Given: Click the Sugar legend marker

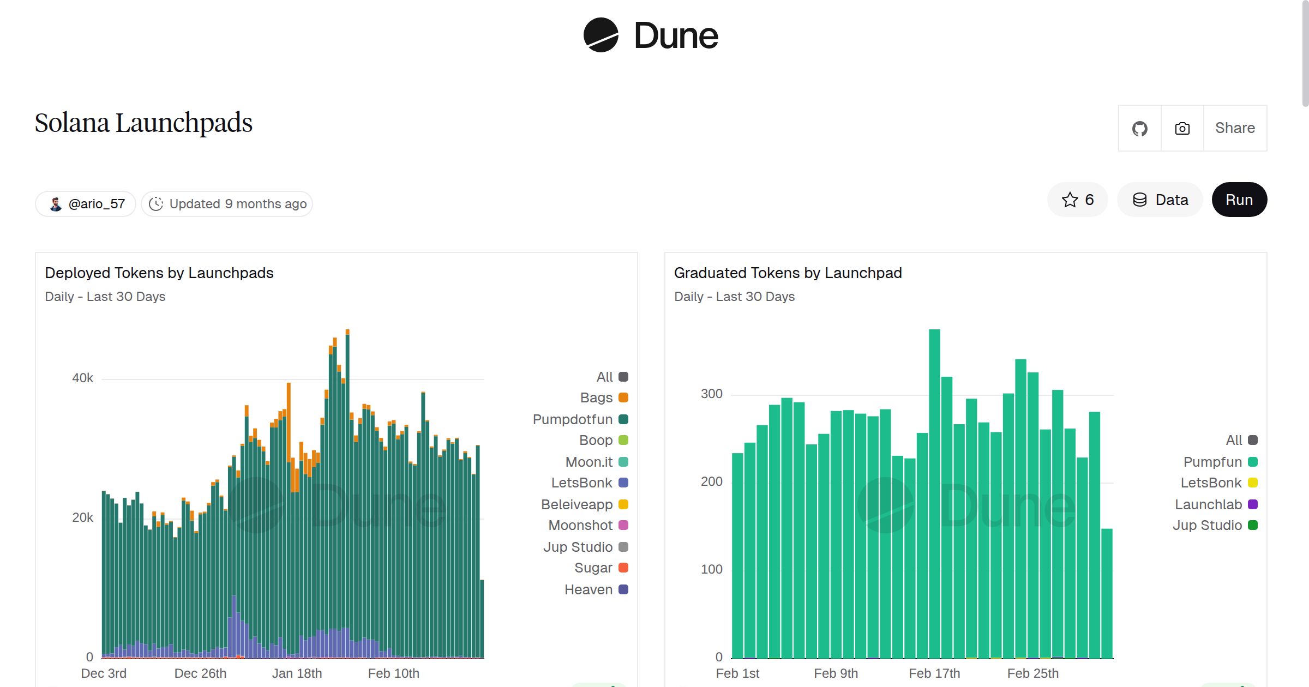Looking at the screenshot, I should pyautogui.click(x=623, y=568).
